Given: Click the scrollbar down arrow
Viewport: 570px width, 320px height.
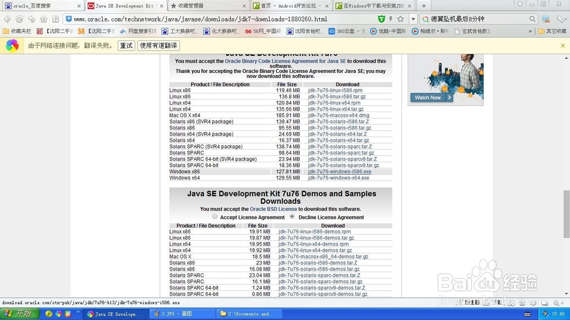Looking at the screenshot, I should 566,294.
